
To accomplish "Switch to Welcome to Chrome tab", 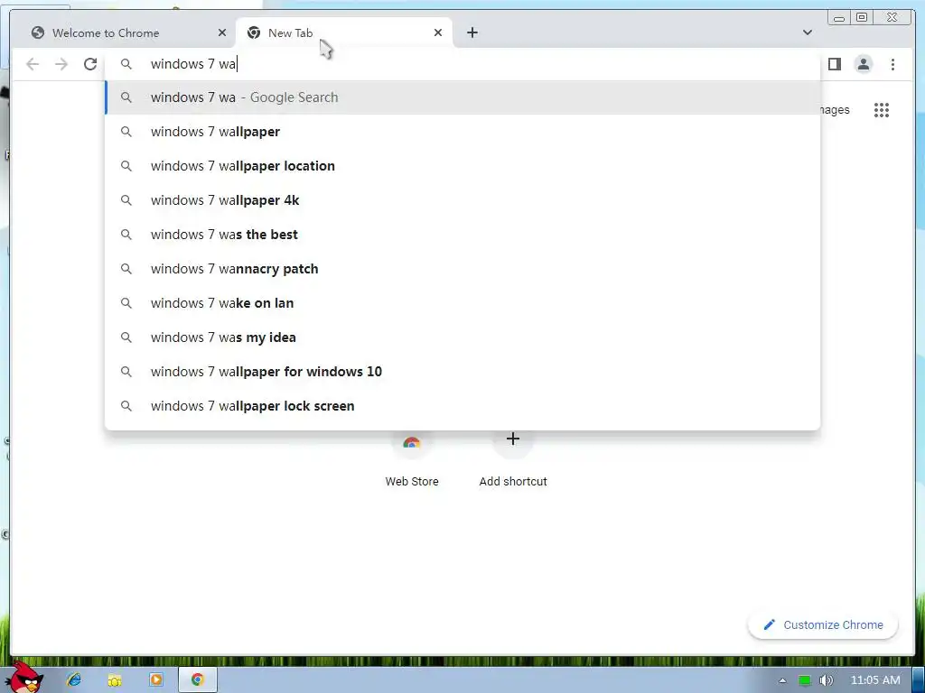I will coord(124,32).
